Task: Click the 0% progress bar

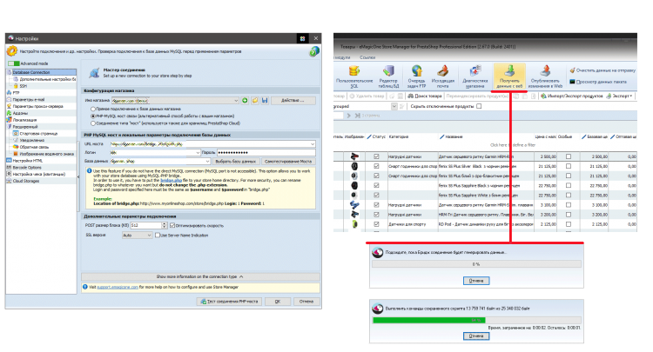Action: click(x=475, y=264)
